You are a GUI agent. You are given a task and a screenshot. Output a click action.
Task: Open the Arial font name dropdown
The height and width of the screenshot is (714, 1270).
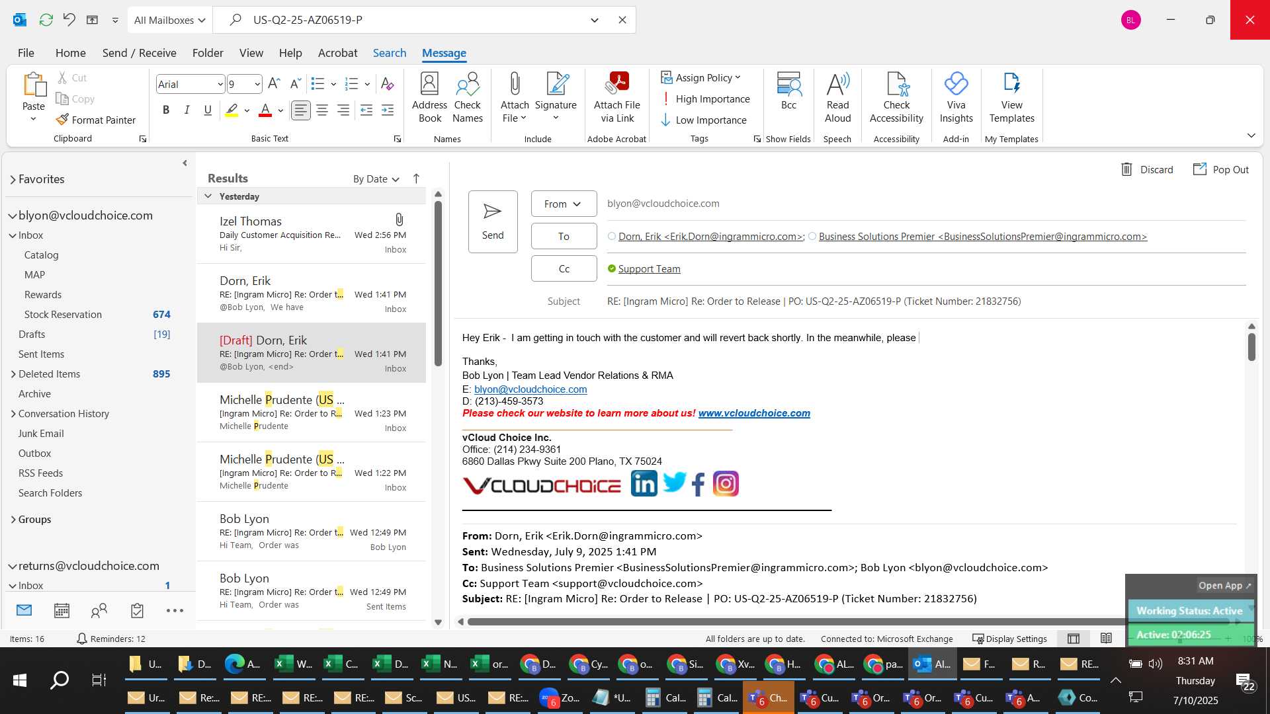point(220,84)
